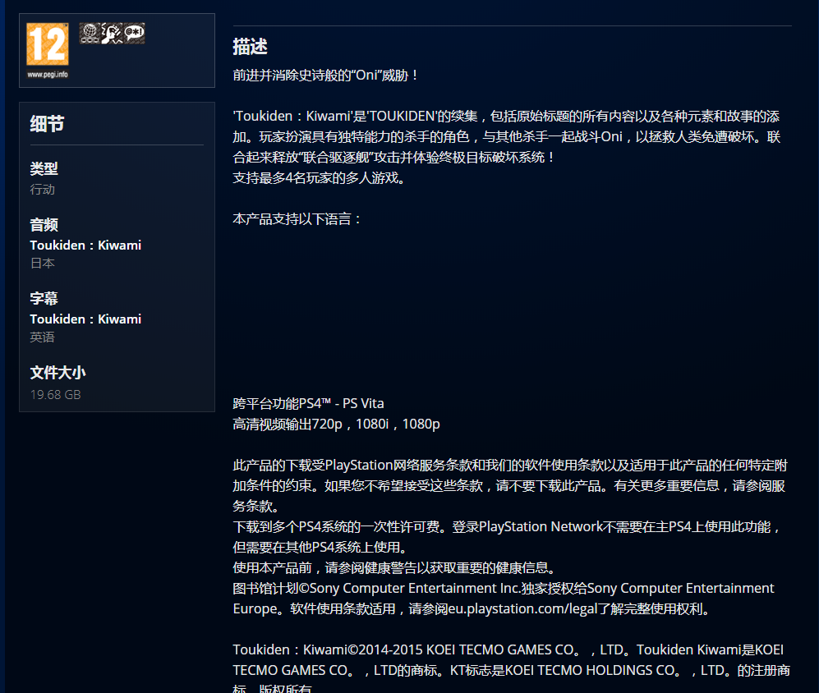The height and width of the screenshot is (693, 819).
Task: Click the 类型 genre label
Action: pyautogui.click(x=44, y=168)
